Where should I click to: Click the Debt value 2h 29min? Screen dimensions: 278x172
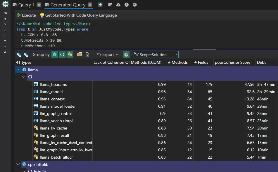[x=266, y=92]
